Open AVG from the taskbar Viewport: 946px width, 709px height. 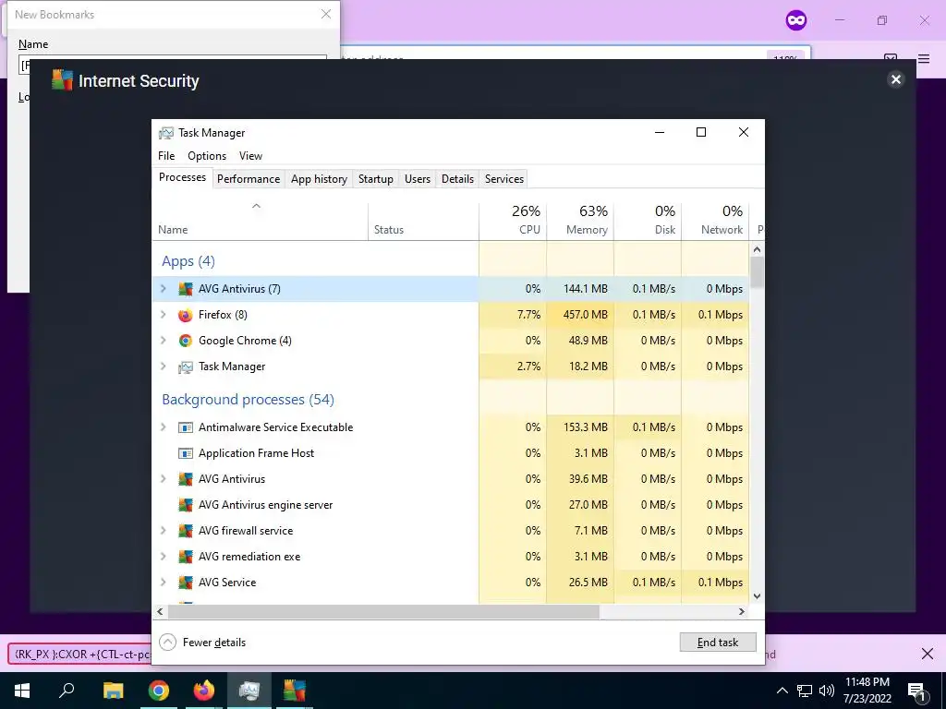(295, 691)
